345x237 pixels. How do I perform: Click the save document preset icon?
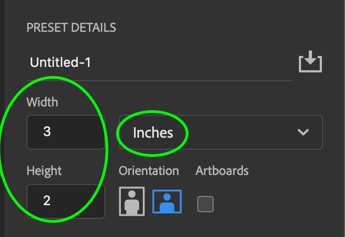310,61
